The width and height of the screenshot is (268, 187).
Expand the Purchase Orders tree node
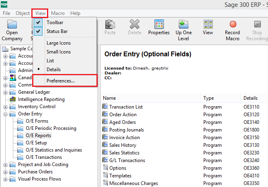point(5,172)
